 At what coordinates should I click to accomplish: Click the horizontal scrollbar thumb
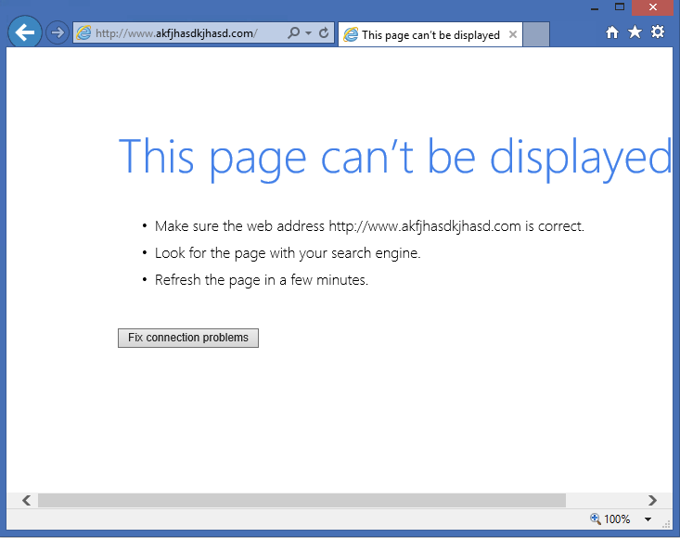(x=302, y=500)
